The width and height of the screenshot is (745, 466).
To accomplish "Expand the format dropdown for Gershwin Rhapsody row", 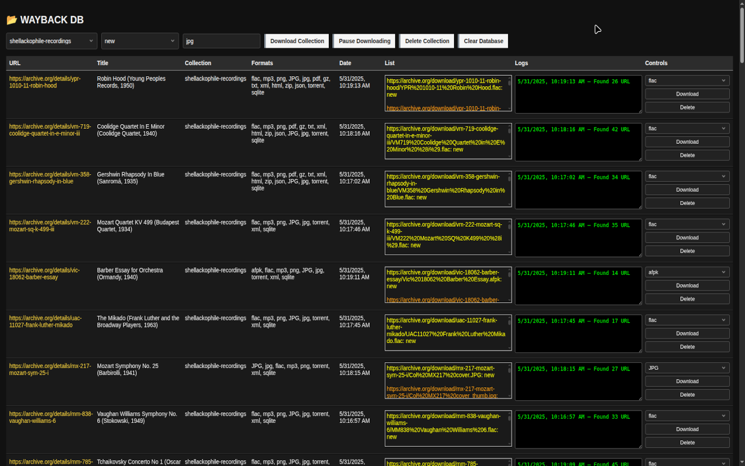I will tap(687, 176).
